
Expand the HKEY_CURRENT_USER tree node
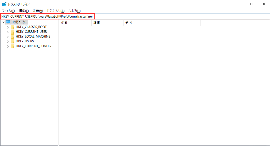8,32
